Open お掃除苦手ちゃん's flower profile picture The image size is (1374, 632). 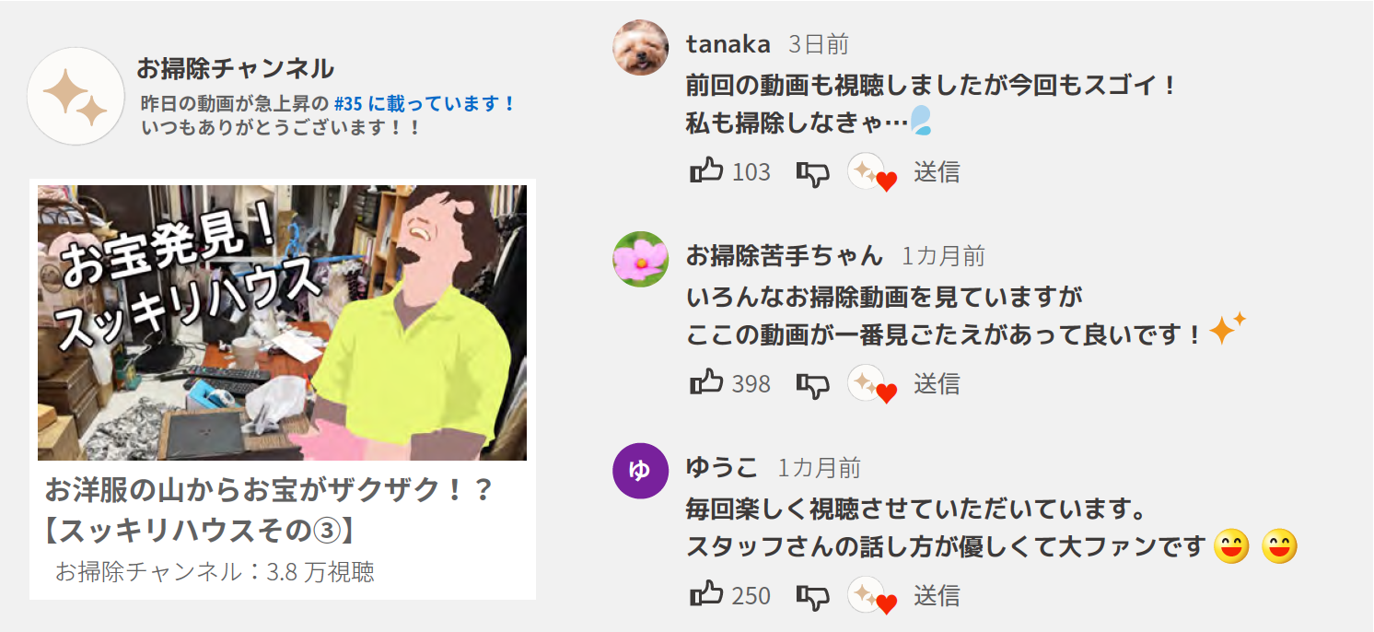pyautogui.click(x=642, y=260)
